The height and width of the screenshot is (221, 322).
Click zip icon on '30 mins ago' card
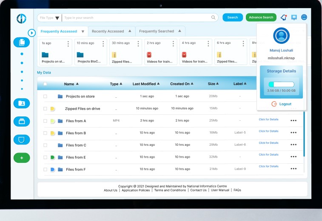(114, 55)
